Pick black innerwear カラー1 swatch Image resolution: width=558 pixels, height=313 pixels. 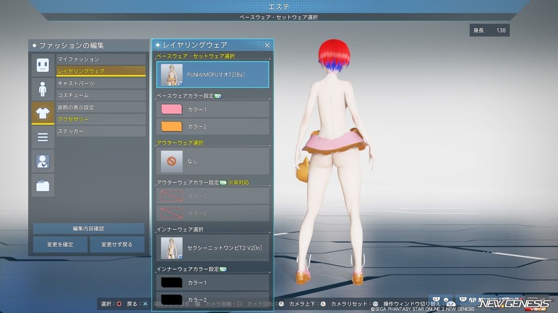tap(171, 282)
